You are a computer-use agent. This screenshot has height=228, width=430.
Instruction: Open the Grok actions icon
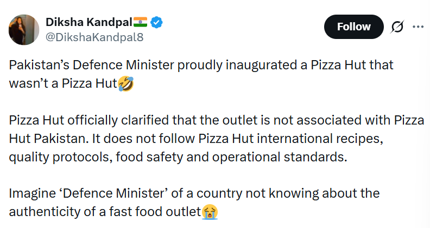(x=397, y=27)
